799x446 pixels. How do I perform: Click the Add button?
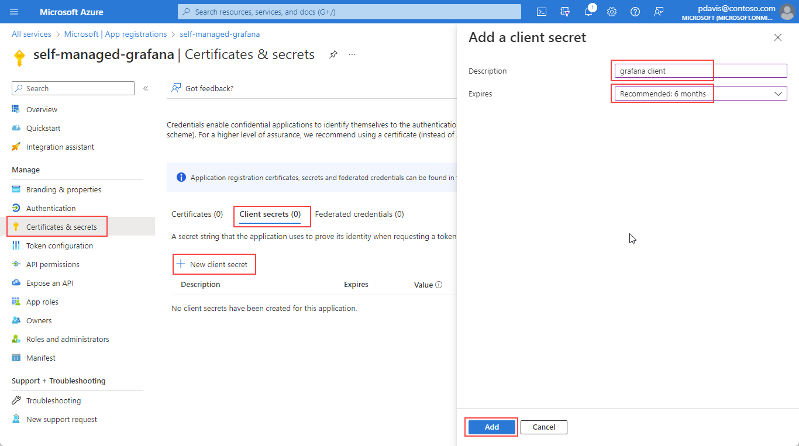(x=492, y=427)
